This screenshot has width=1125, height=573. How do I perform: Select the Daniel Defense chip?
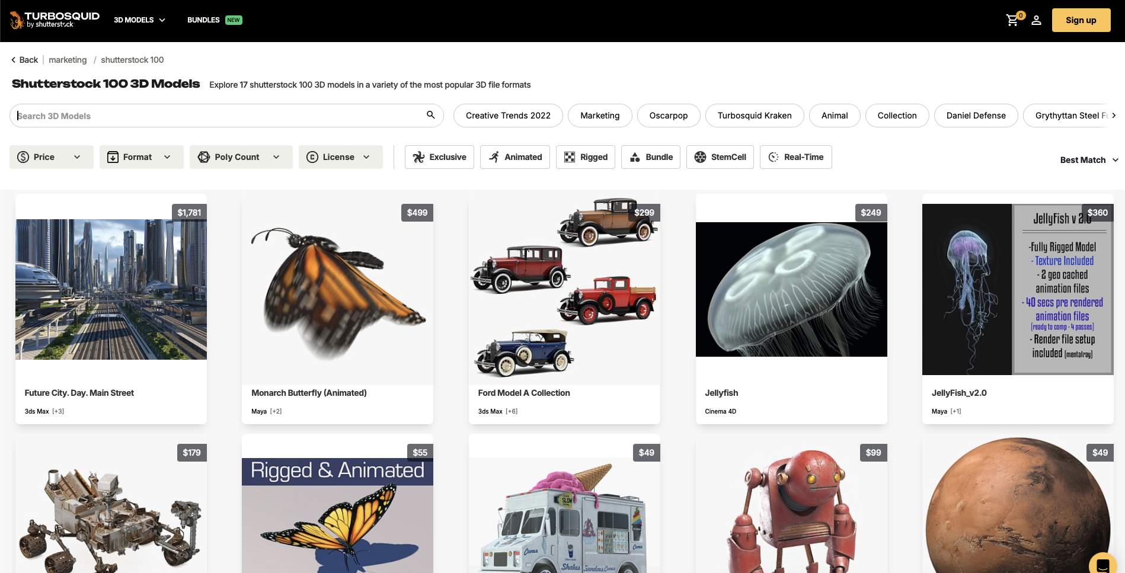976,116
